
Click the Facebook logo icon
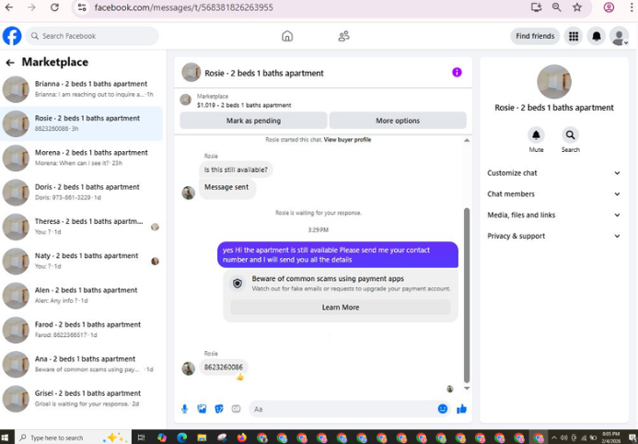tap(12, 36)
